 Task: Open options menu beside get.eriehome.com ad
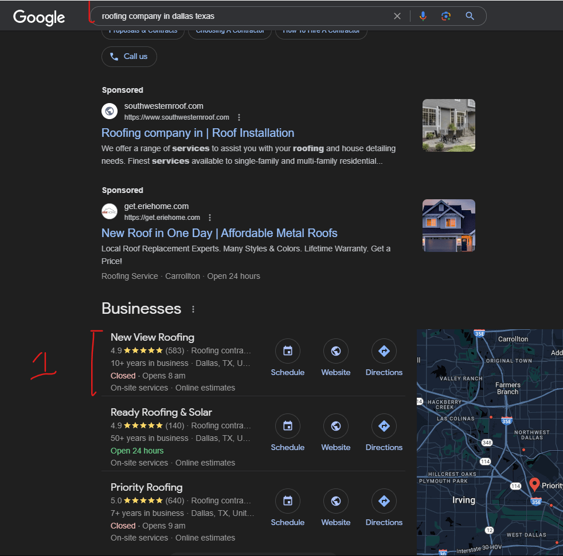(x=210, y=218)
